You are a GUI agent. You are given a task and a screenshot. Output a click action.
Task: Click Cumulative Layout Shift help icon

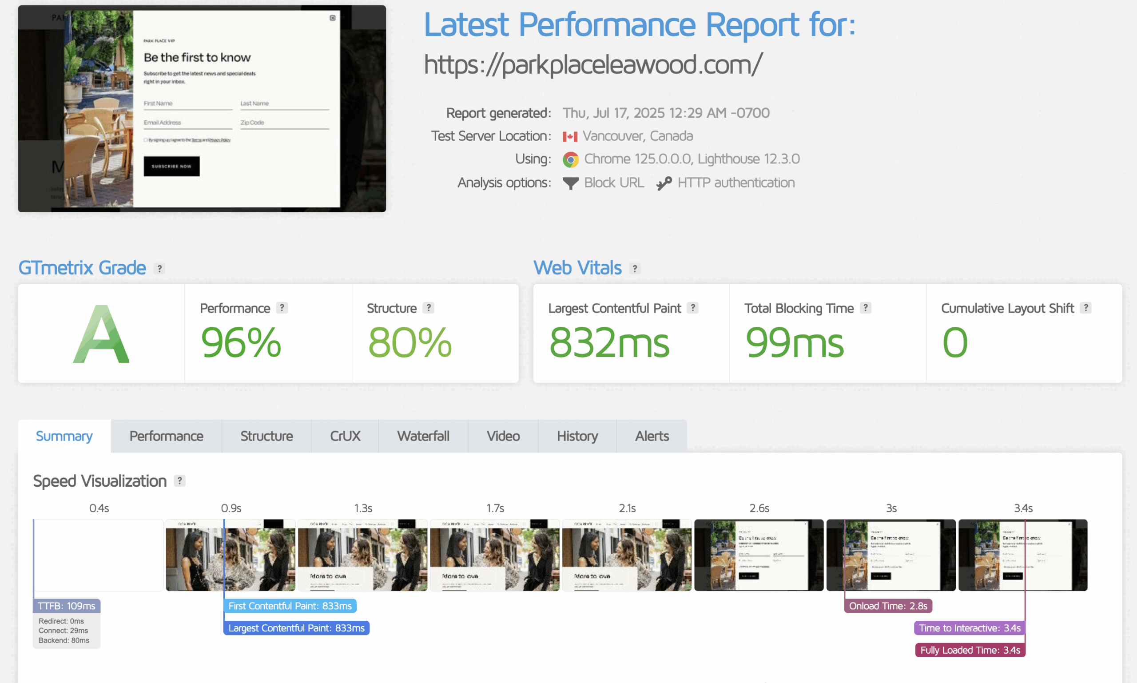(1086, 308)
